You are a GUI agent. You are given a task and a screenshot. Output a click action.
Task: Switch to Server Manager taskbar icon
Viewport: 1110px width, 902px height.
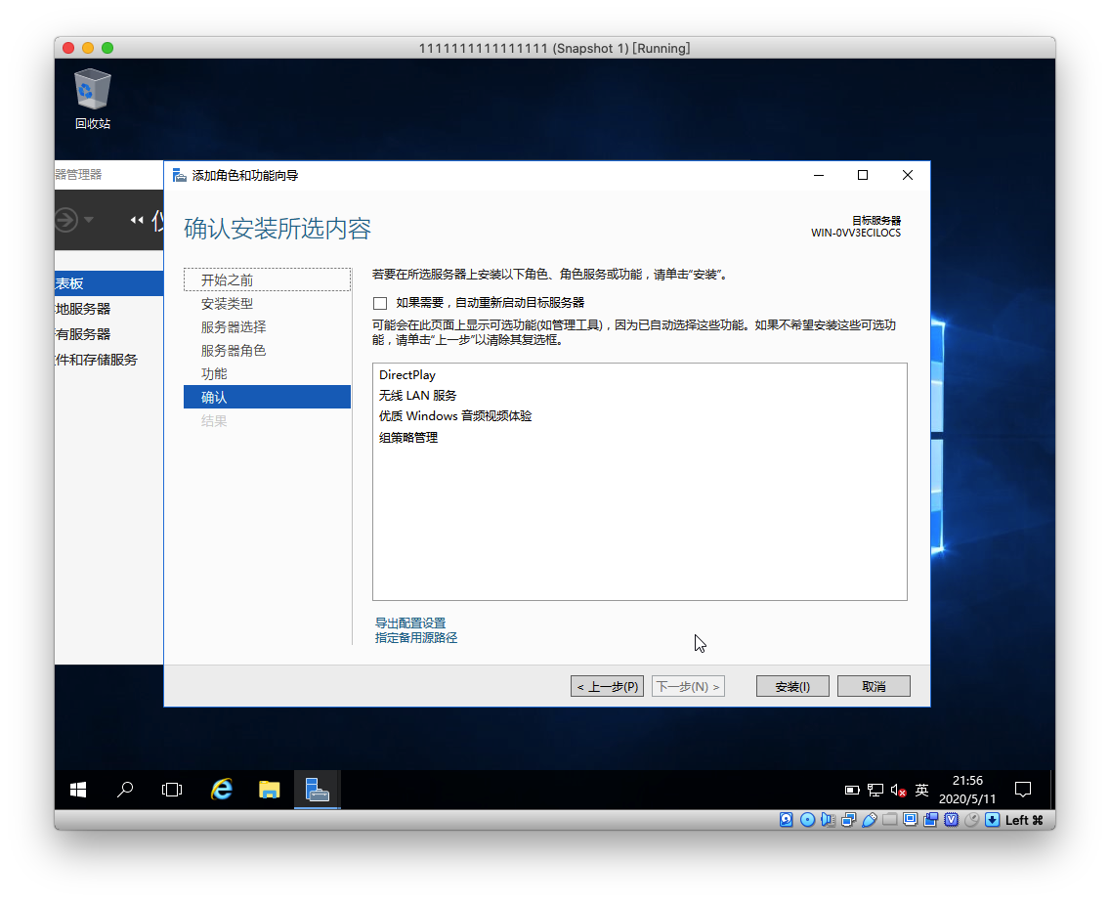pyautogui.click(x=317, y=790)
